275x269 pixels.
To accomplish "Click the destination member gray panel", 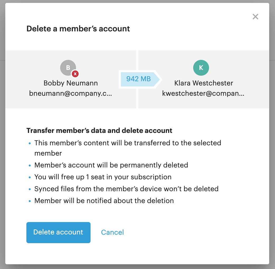I will pos(204,79).
